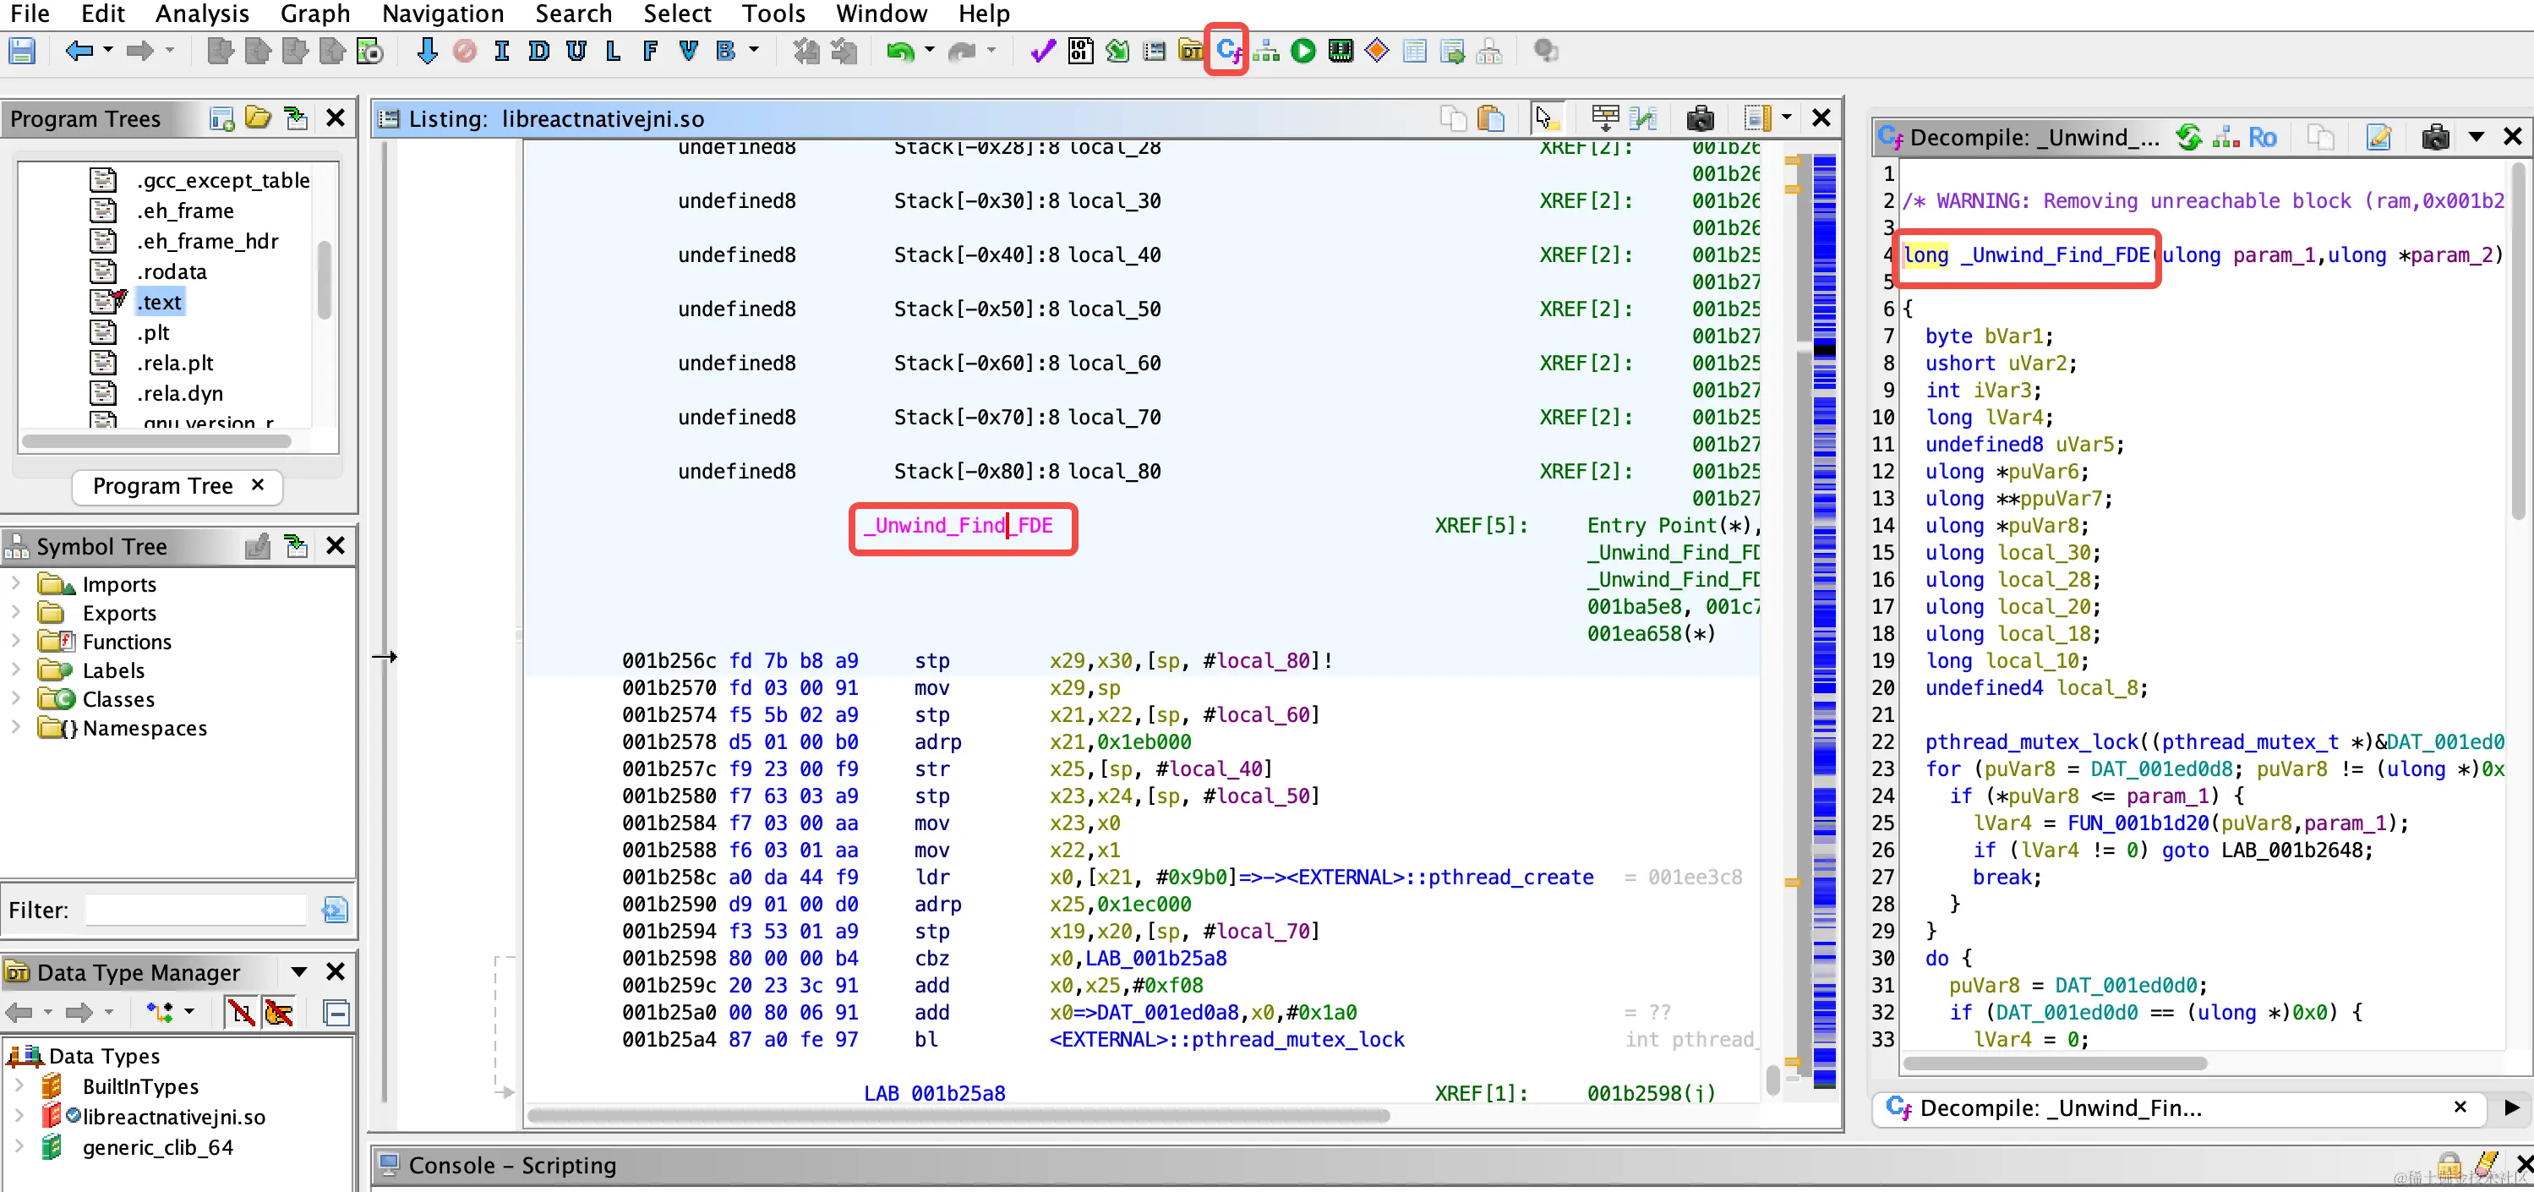This screenshot has height=1192, width=2534.
Task: Select generic_clib_64 data type archive
Action: (x=157, y=1146)
